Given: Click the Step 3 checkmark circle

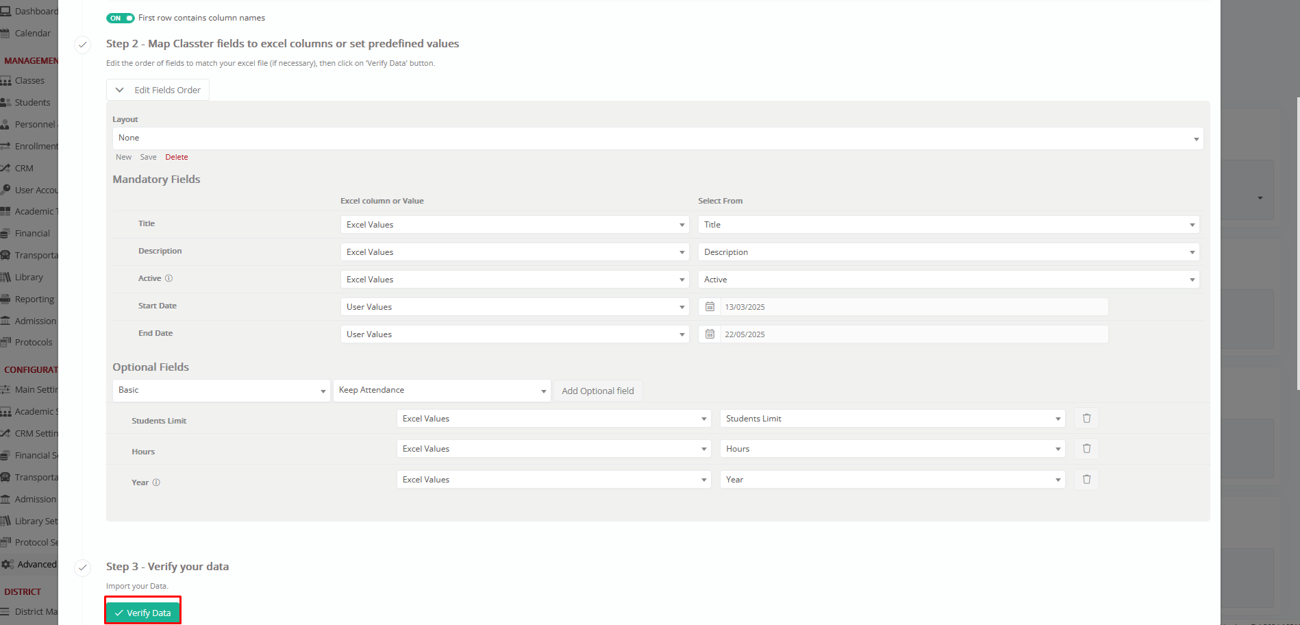Looking at the screenshot, I should click(x=82, y=567).
